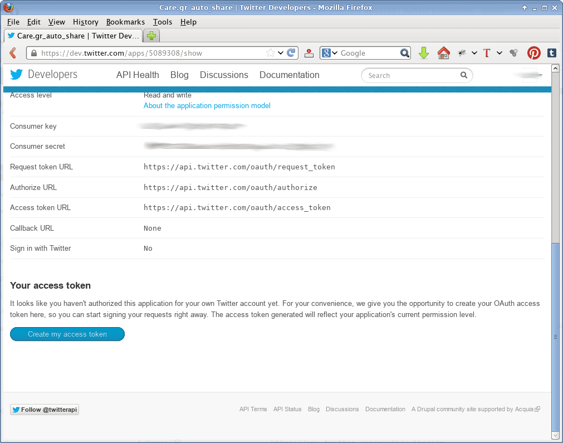
Task: Click About the application permission model link
Action: pyautogui.click(x=207, y=106)
